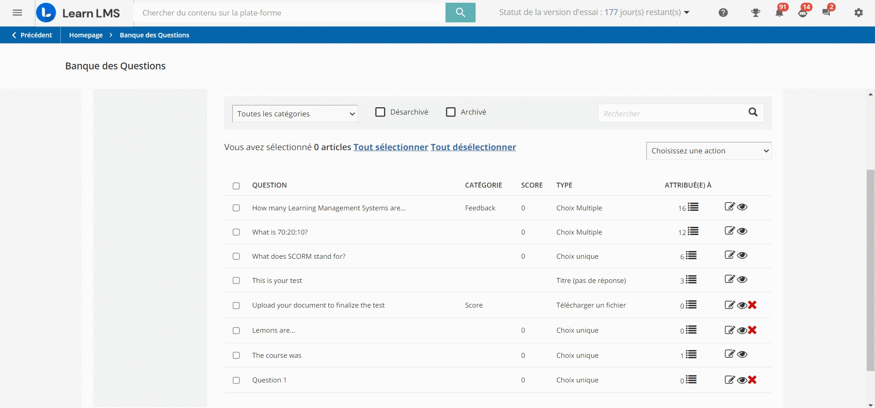Viewport: 875px width, 408px height.
Task: Click the page vertical scrollbar thumb
Action: click(870, 270)
